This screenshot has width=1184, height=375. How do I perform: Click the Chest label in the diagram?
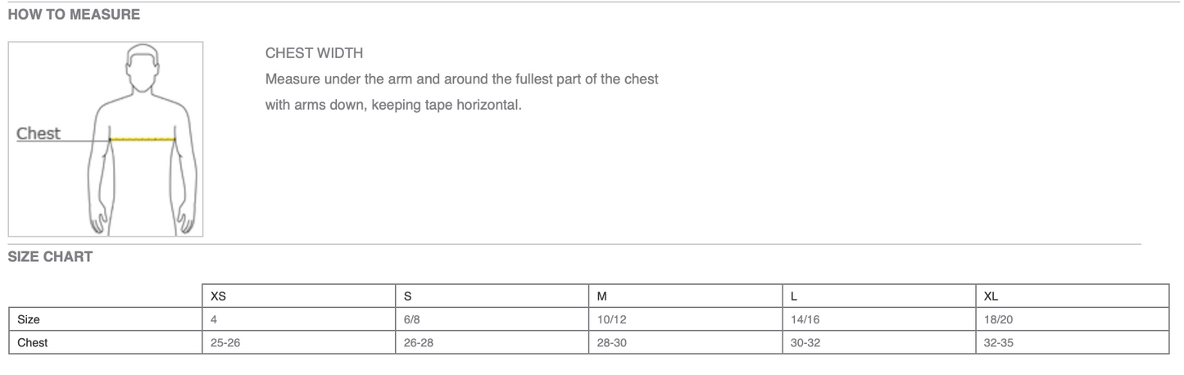(x=39, y=133)
